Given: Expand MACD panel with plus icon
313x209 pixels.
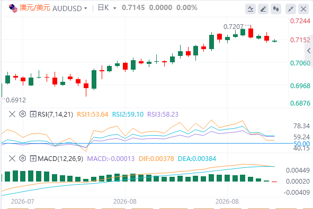Looking at the screenshot, I should 33,158.
